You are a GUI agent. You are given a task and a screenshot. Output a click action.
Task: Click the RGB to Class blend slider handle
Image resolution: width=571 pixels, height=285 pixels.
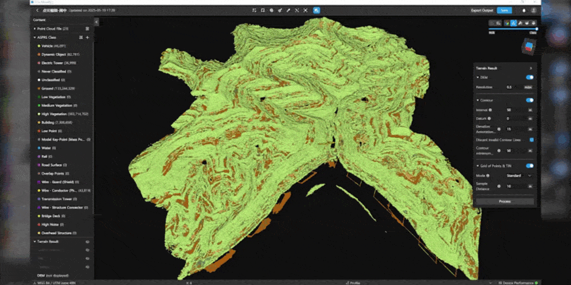[536, 29]
